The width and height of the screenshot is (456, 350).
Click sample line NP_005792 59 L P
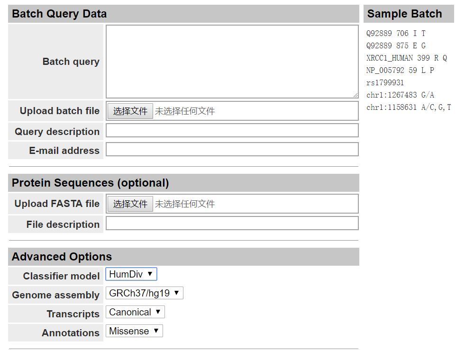coord(400,71)
